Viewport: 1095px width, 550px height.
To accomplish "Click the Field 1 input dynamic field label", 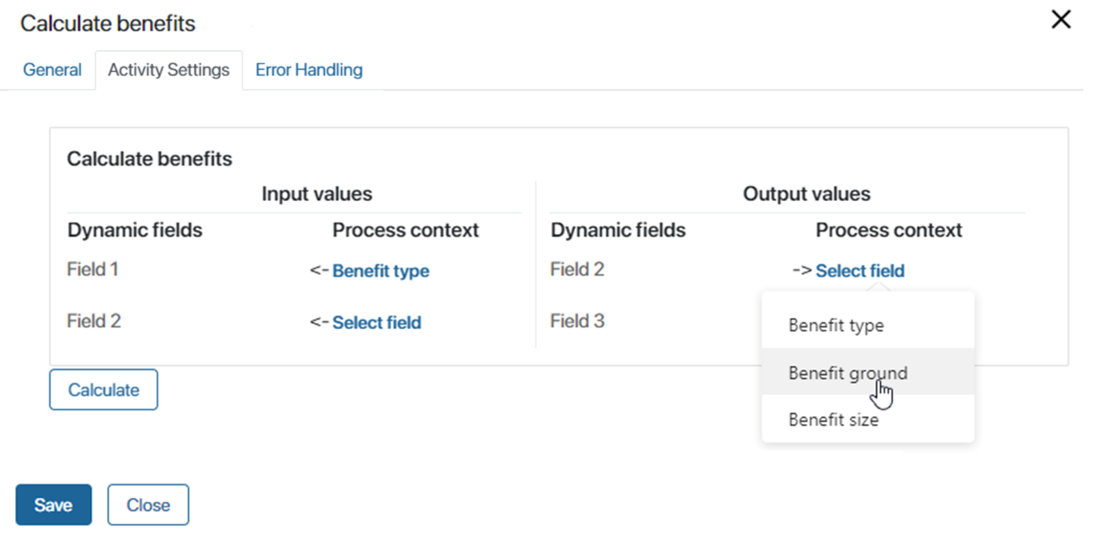I will (92, 270).
